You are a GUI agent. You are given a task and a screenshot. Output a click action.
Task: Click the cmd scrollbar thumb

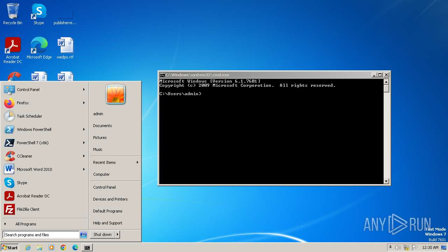click(386, 89)
